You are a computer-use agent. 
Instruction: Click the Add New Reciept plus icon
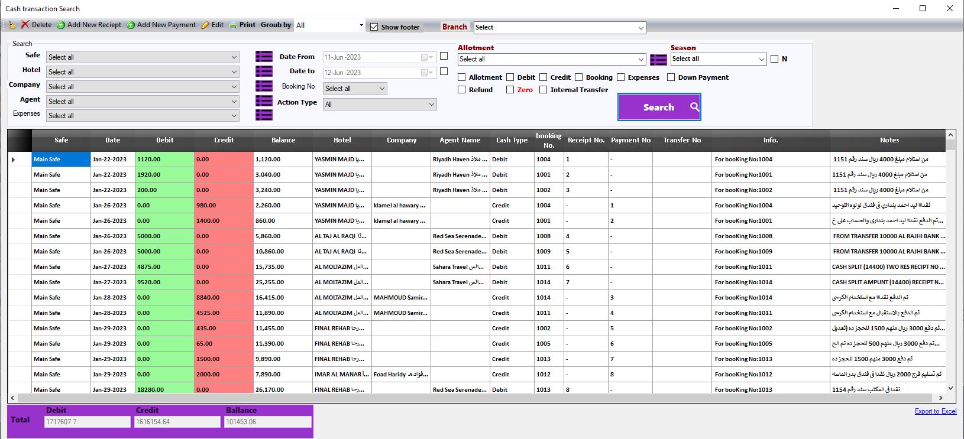(61, 25)
